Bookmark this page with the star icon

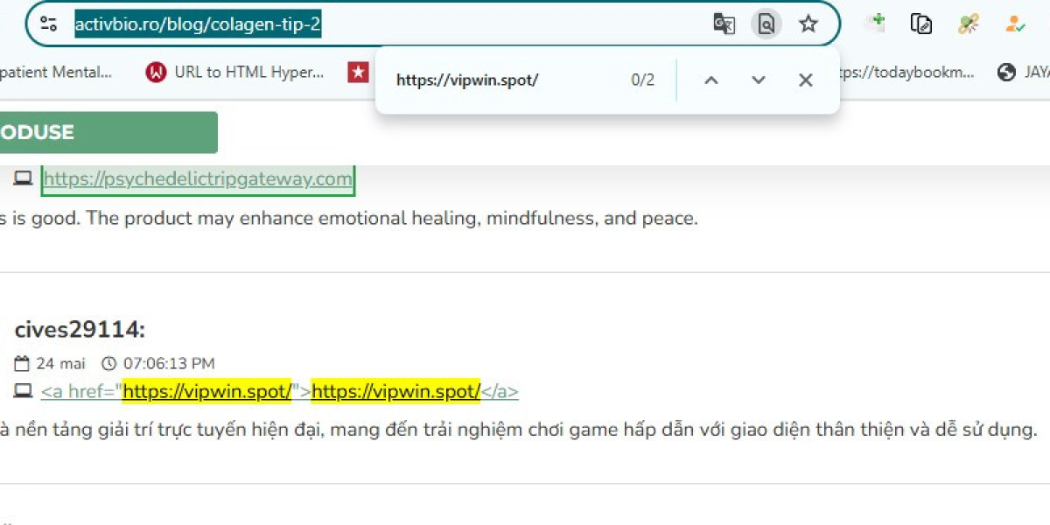[808, 24]
